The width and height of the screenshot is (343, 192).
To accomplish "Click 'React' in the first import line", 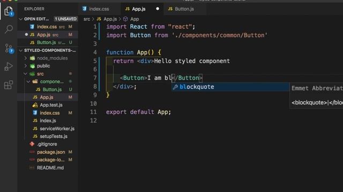I will coord(138,27).
